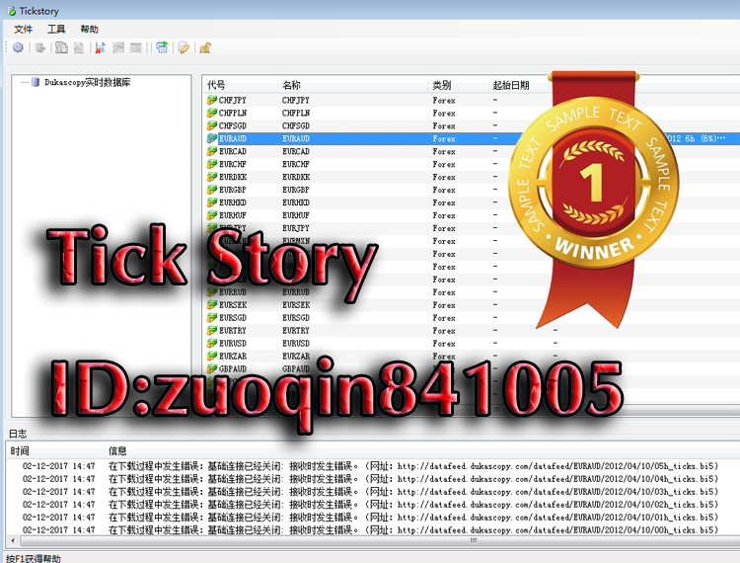740x563 pixels.
Task: Click the greyed-out stacked pages toolbar icon
Action: tap(61, 47)
